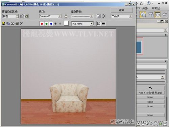The width and height of the screenshot is (169, 127).
Task: Open the 帮助(H) help menu
Action: click(156, 8)
